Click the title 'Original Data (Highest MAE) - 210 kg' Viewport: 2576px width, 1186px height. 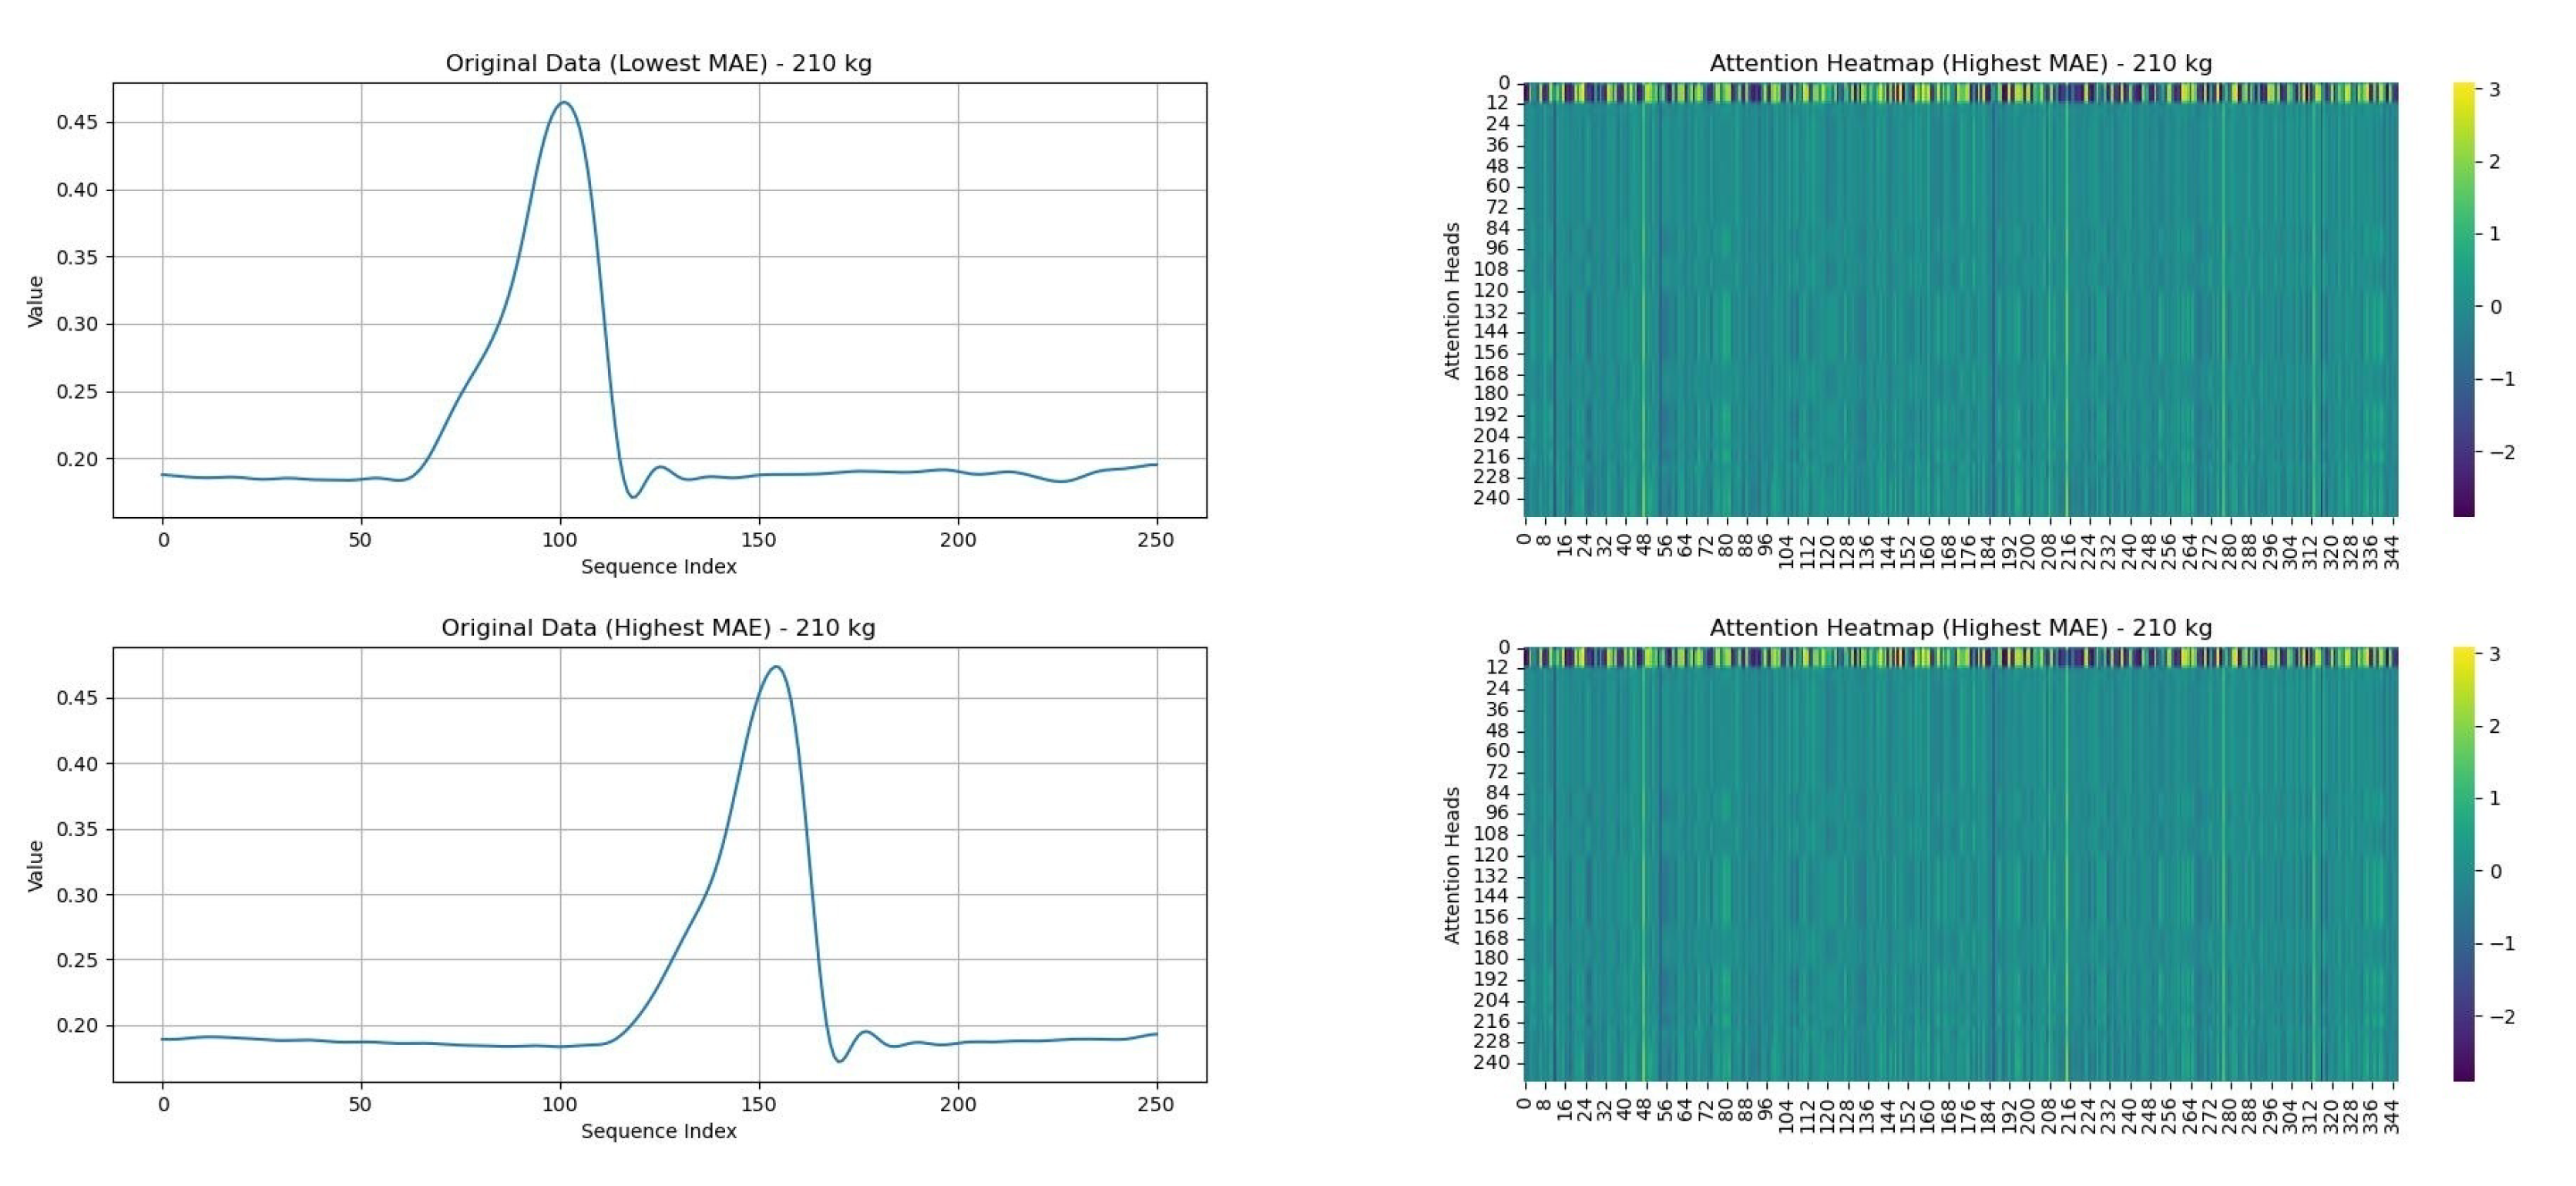[658, 628]
